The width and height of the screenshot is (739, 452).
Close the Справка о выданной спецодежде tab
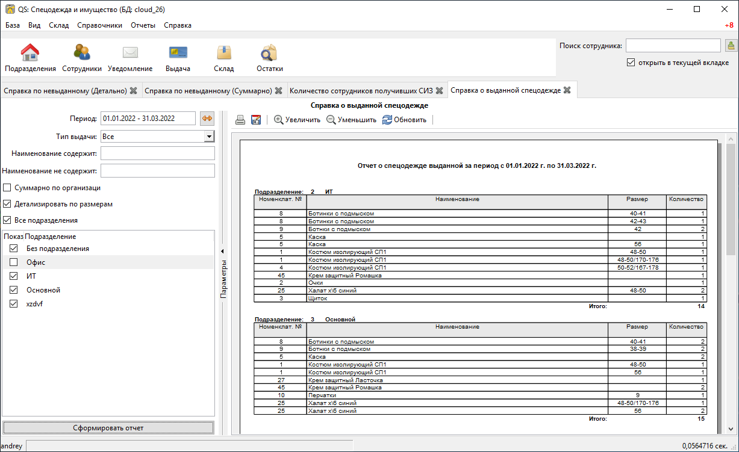(567, 90)
